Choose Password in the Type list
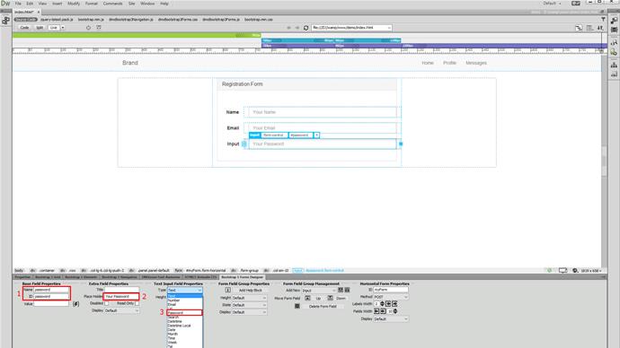Screen dimensions: 620x348 pyautogui.click(x=185, y=312)
